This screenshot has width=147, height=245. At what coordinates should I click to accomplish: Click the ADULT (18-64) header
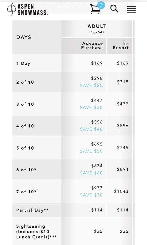click(x=97, y=29)
